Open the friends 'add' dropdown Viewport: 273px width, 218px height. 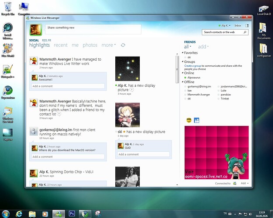(x=203, y=47)
